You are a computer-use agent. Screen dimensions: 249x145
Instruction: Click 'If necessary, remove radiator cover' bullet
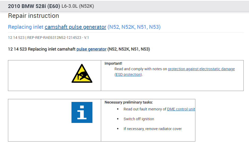point(152,129)
